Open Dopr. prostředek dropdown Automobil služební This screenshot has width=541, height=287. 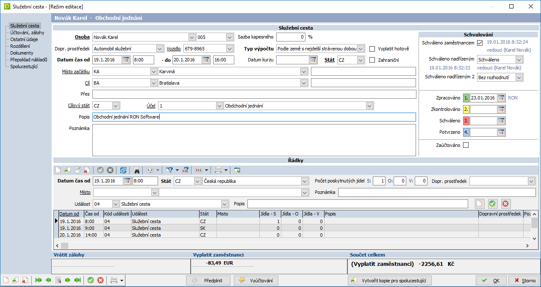pos(160,49)
